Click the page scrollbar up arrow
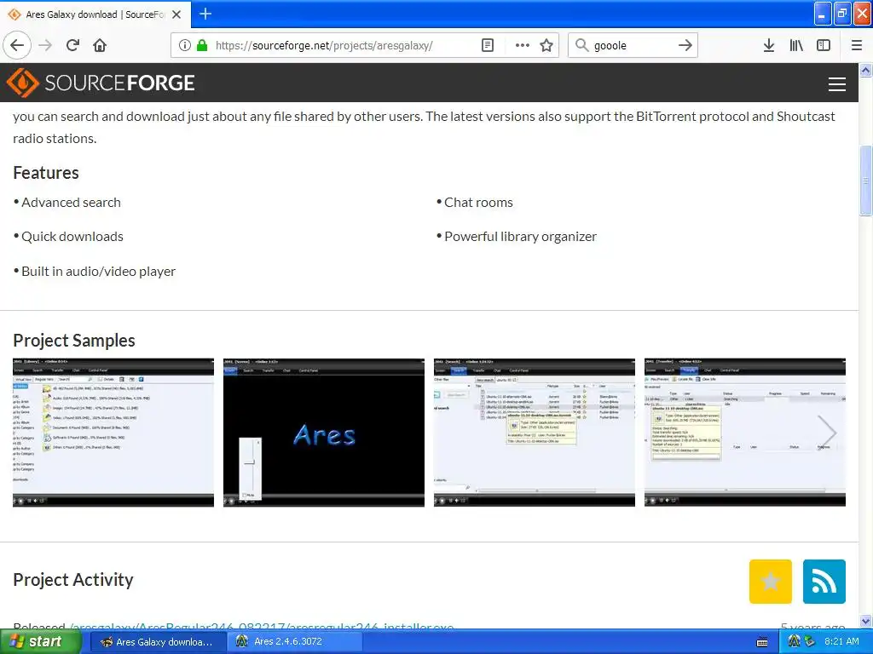Screen dimensions: 873x654 click(866, 70)
